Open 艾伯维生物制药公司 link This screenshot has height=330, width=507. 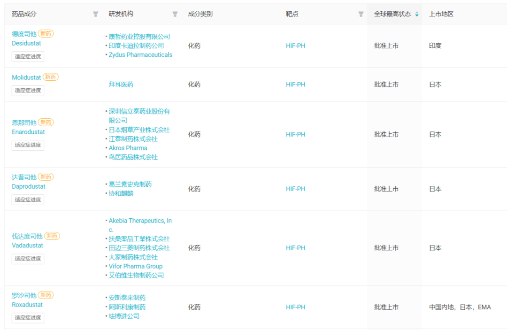[x=136, y=276]
